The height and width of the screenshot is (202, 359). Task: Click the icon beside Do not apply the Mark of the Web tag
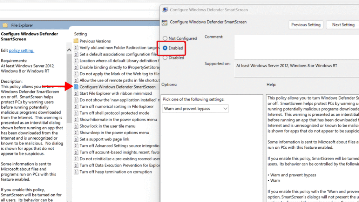coord(76,74)
